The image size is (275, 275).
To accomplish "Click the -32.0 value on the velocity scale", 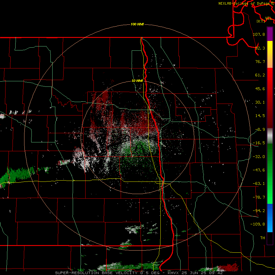I will [x=259, y=157].
